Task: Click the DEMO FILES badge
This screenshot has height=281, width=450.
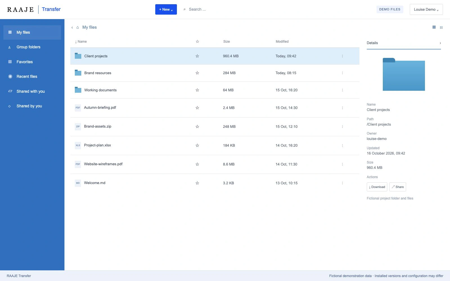Action: point(390,9)
